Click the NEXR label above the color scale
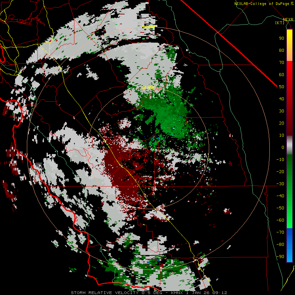Image resolution: width=295 pixels, height=295 pixels. point(288,19)
